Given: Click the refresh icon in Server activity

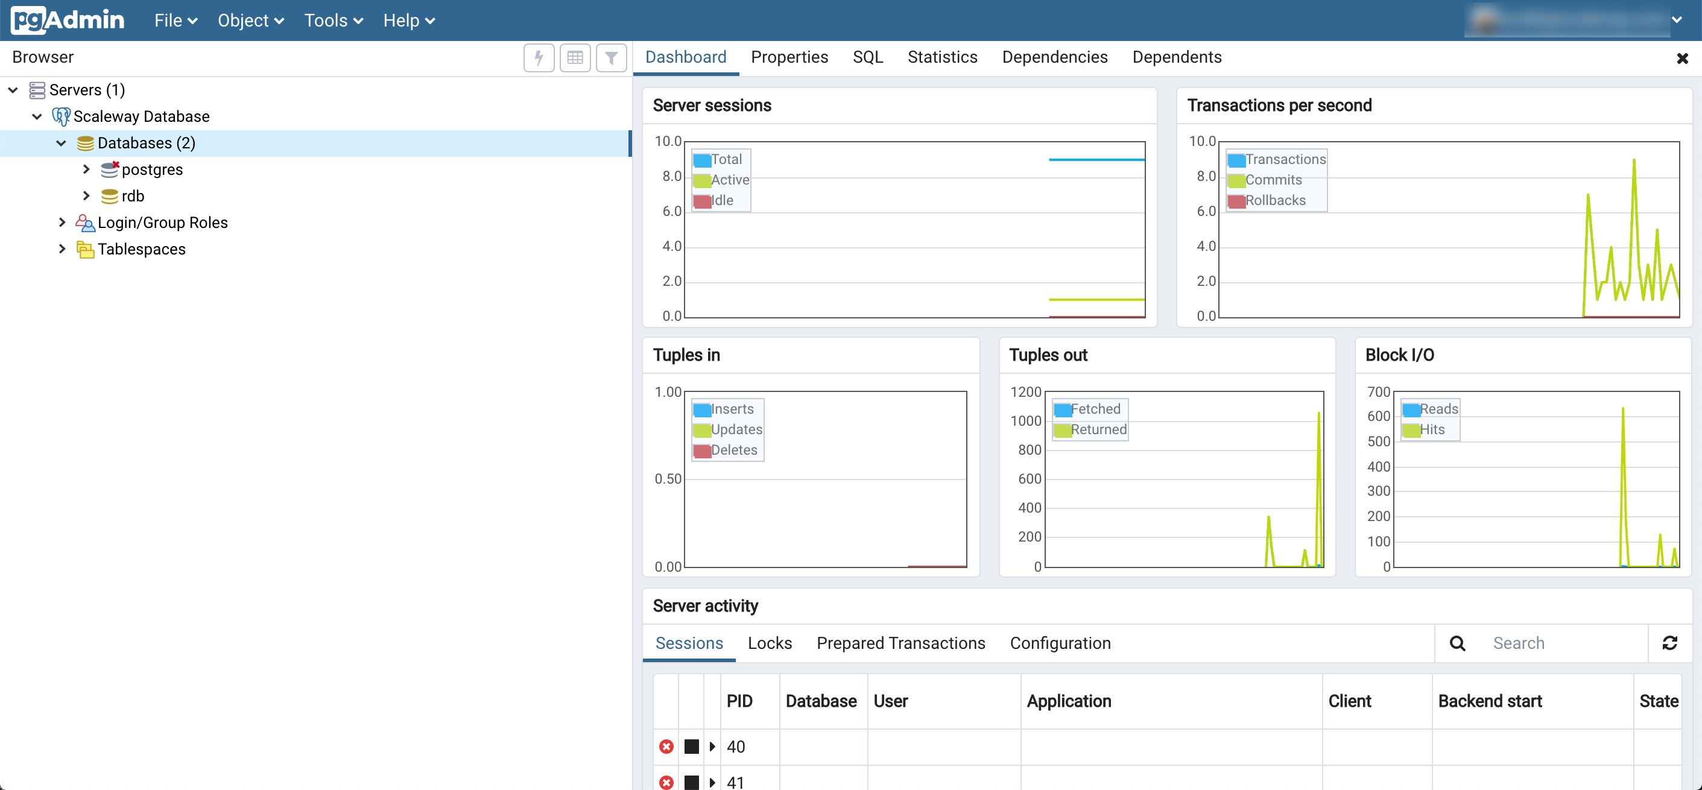Looking at the screenshot, I should tap(1669, 643).
